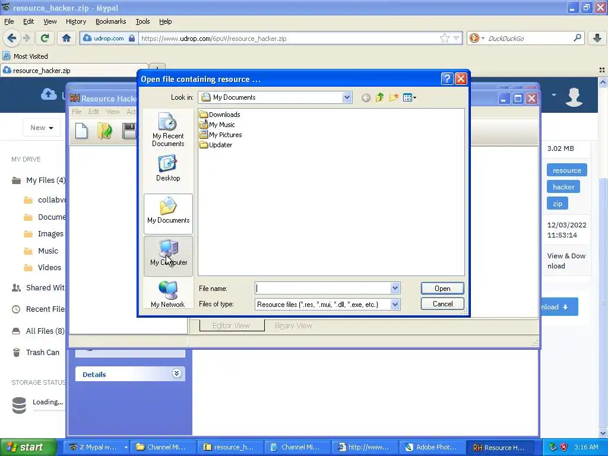Viewport: 608px width, 456px height.
Task: Open Recent Files in sidebar
Action: point(39,309)
